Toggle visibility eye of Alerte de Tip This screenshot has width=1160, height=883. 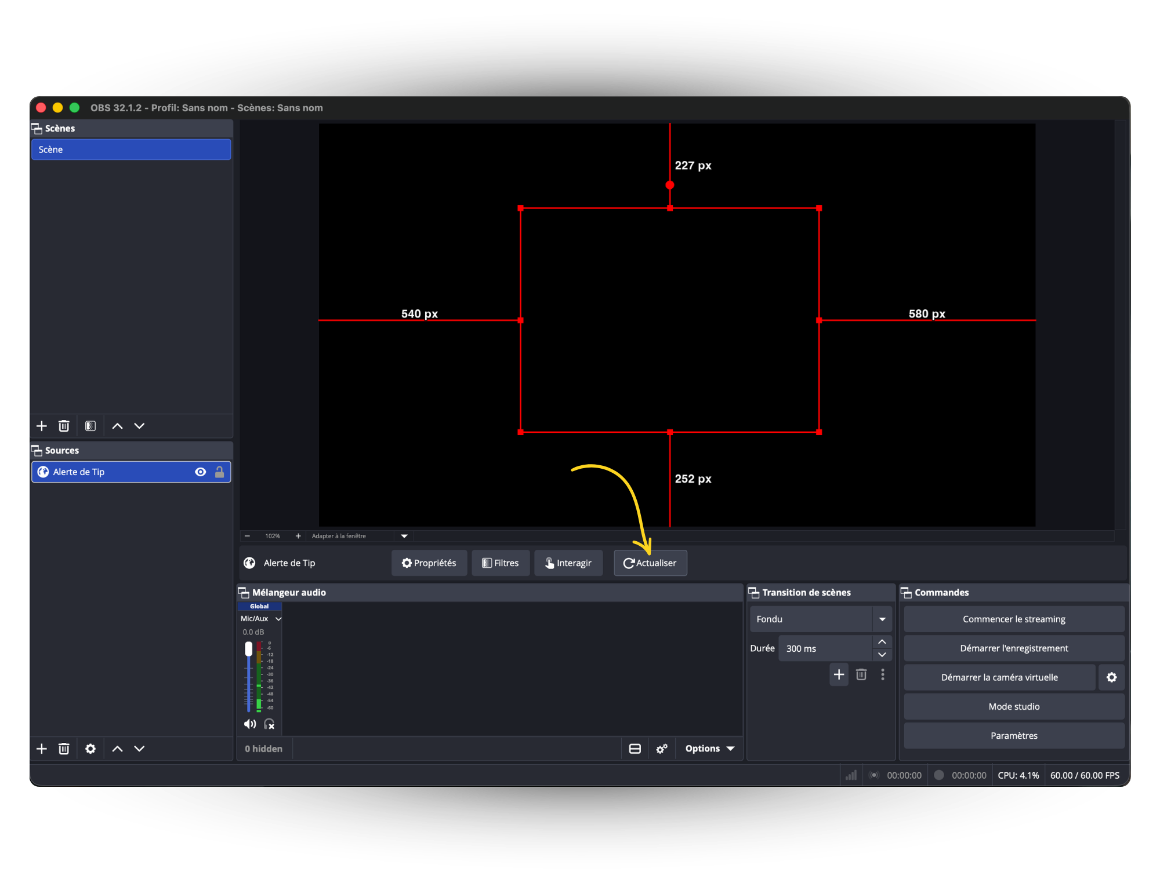click(200, 472)
